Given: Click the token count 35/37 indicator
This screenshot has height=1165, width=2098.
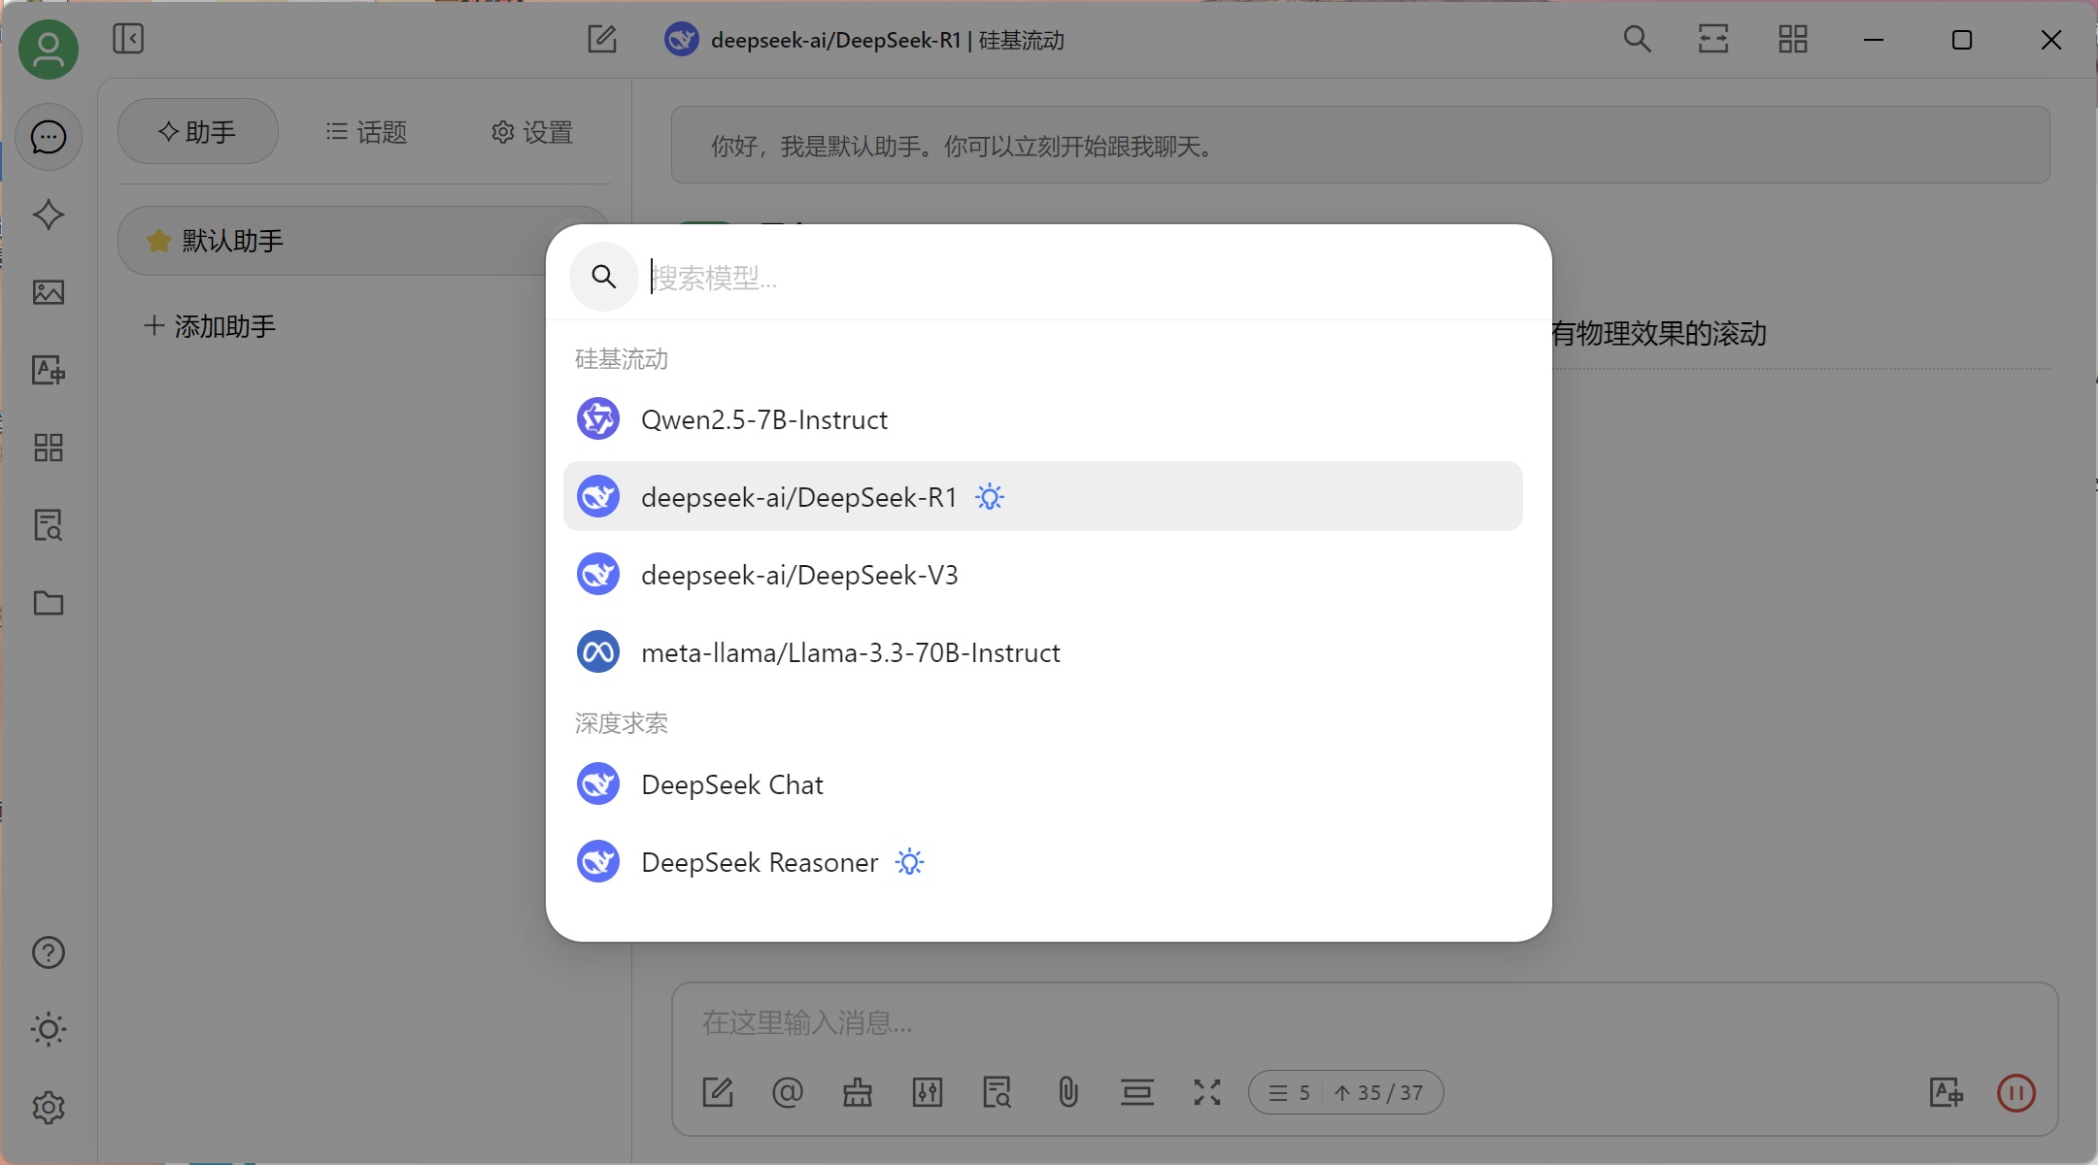Looking at the screenshot, I should point(1379,1093).
